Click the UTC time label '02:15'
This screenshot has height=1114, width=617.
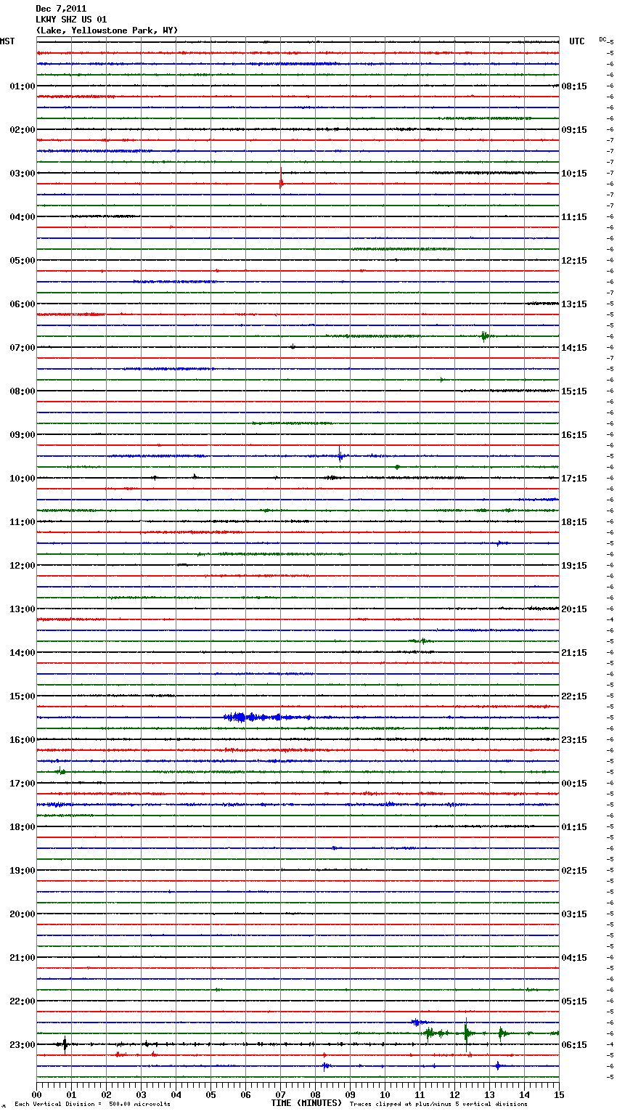(574, 871)
